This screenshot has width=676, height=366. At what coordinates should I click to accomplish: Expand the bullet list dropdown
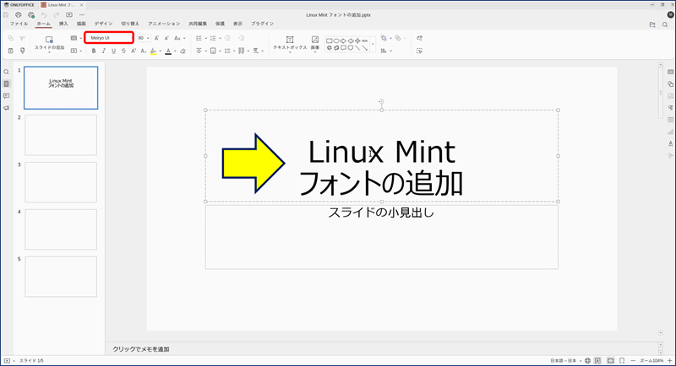pyautogui.click(x=205, y=38)
